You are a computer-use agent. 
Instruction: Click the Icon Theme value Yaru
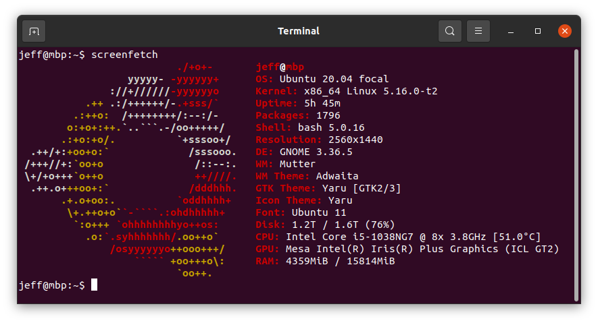340,200
